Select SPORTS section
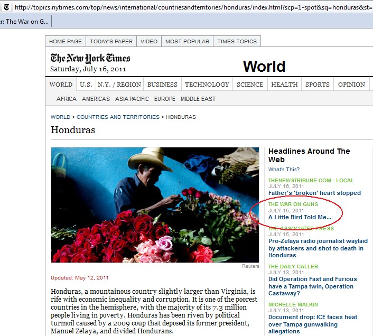Viewport: 373px width, 336px height. click(318, 85)
